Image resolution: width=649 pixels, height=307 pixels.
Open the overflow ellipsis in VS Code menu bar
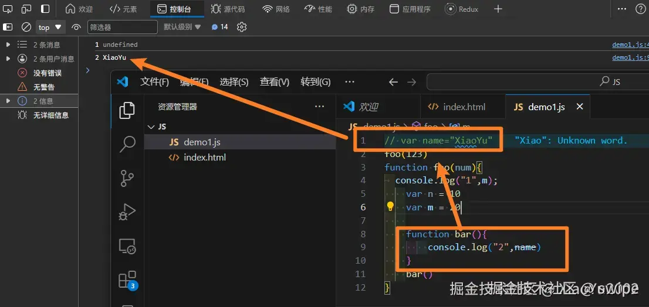point(350,82)
